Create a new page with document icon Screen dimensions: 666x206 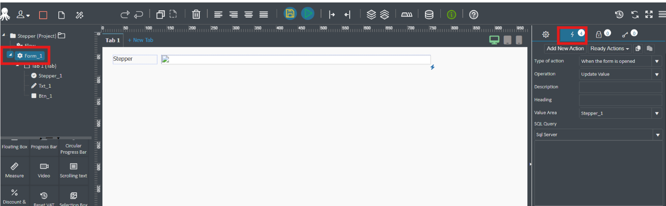pyautogui.click(x=62, y=15)
